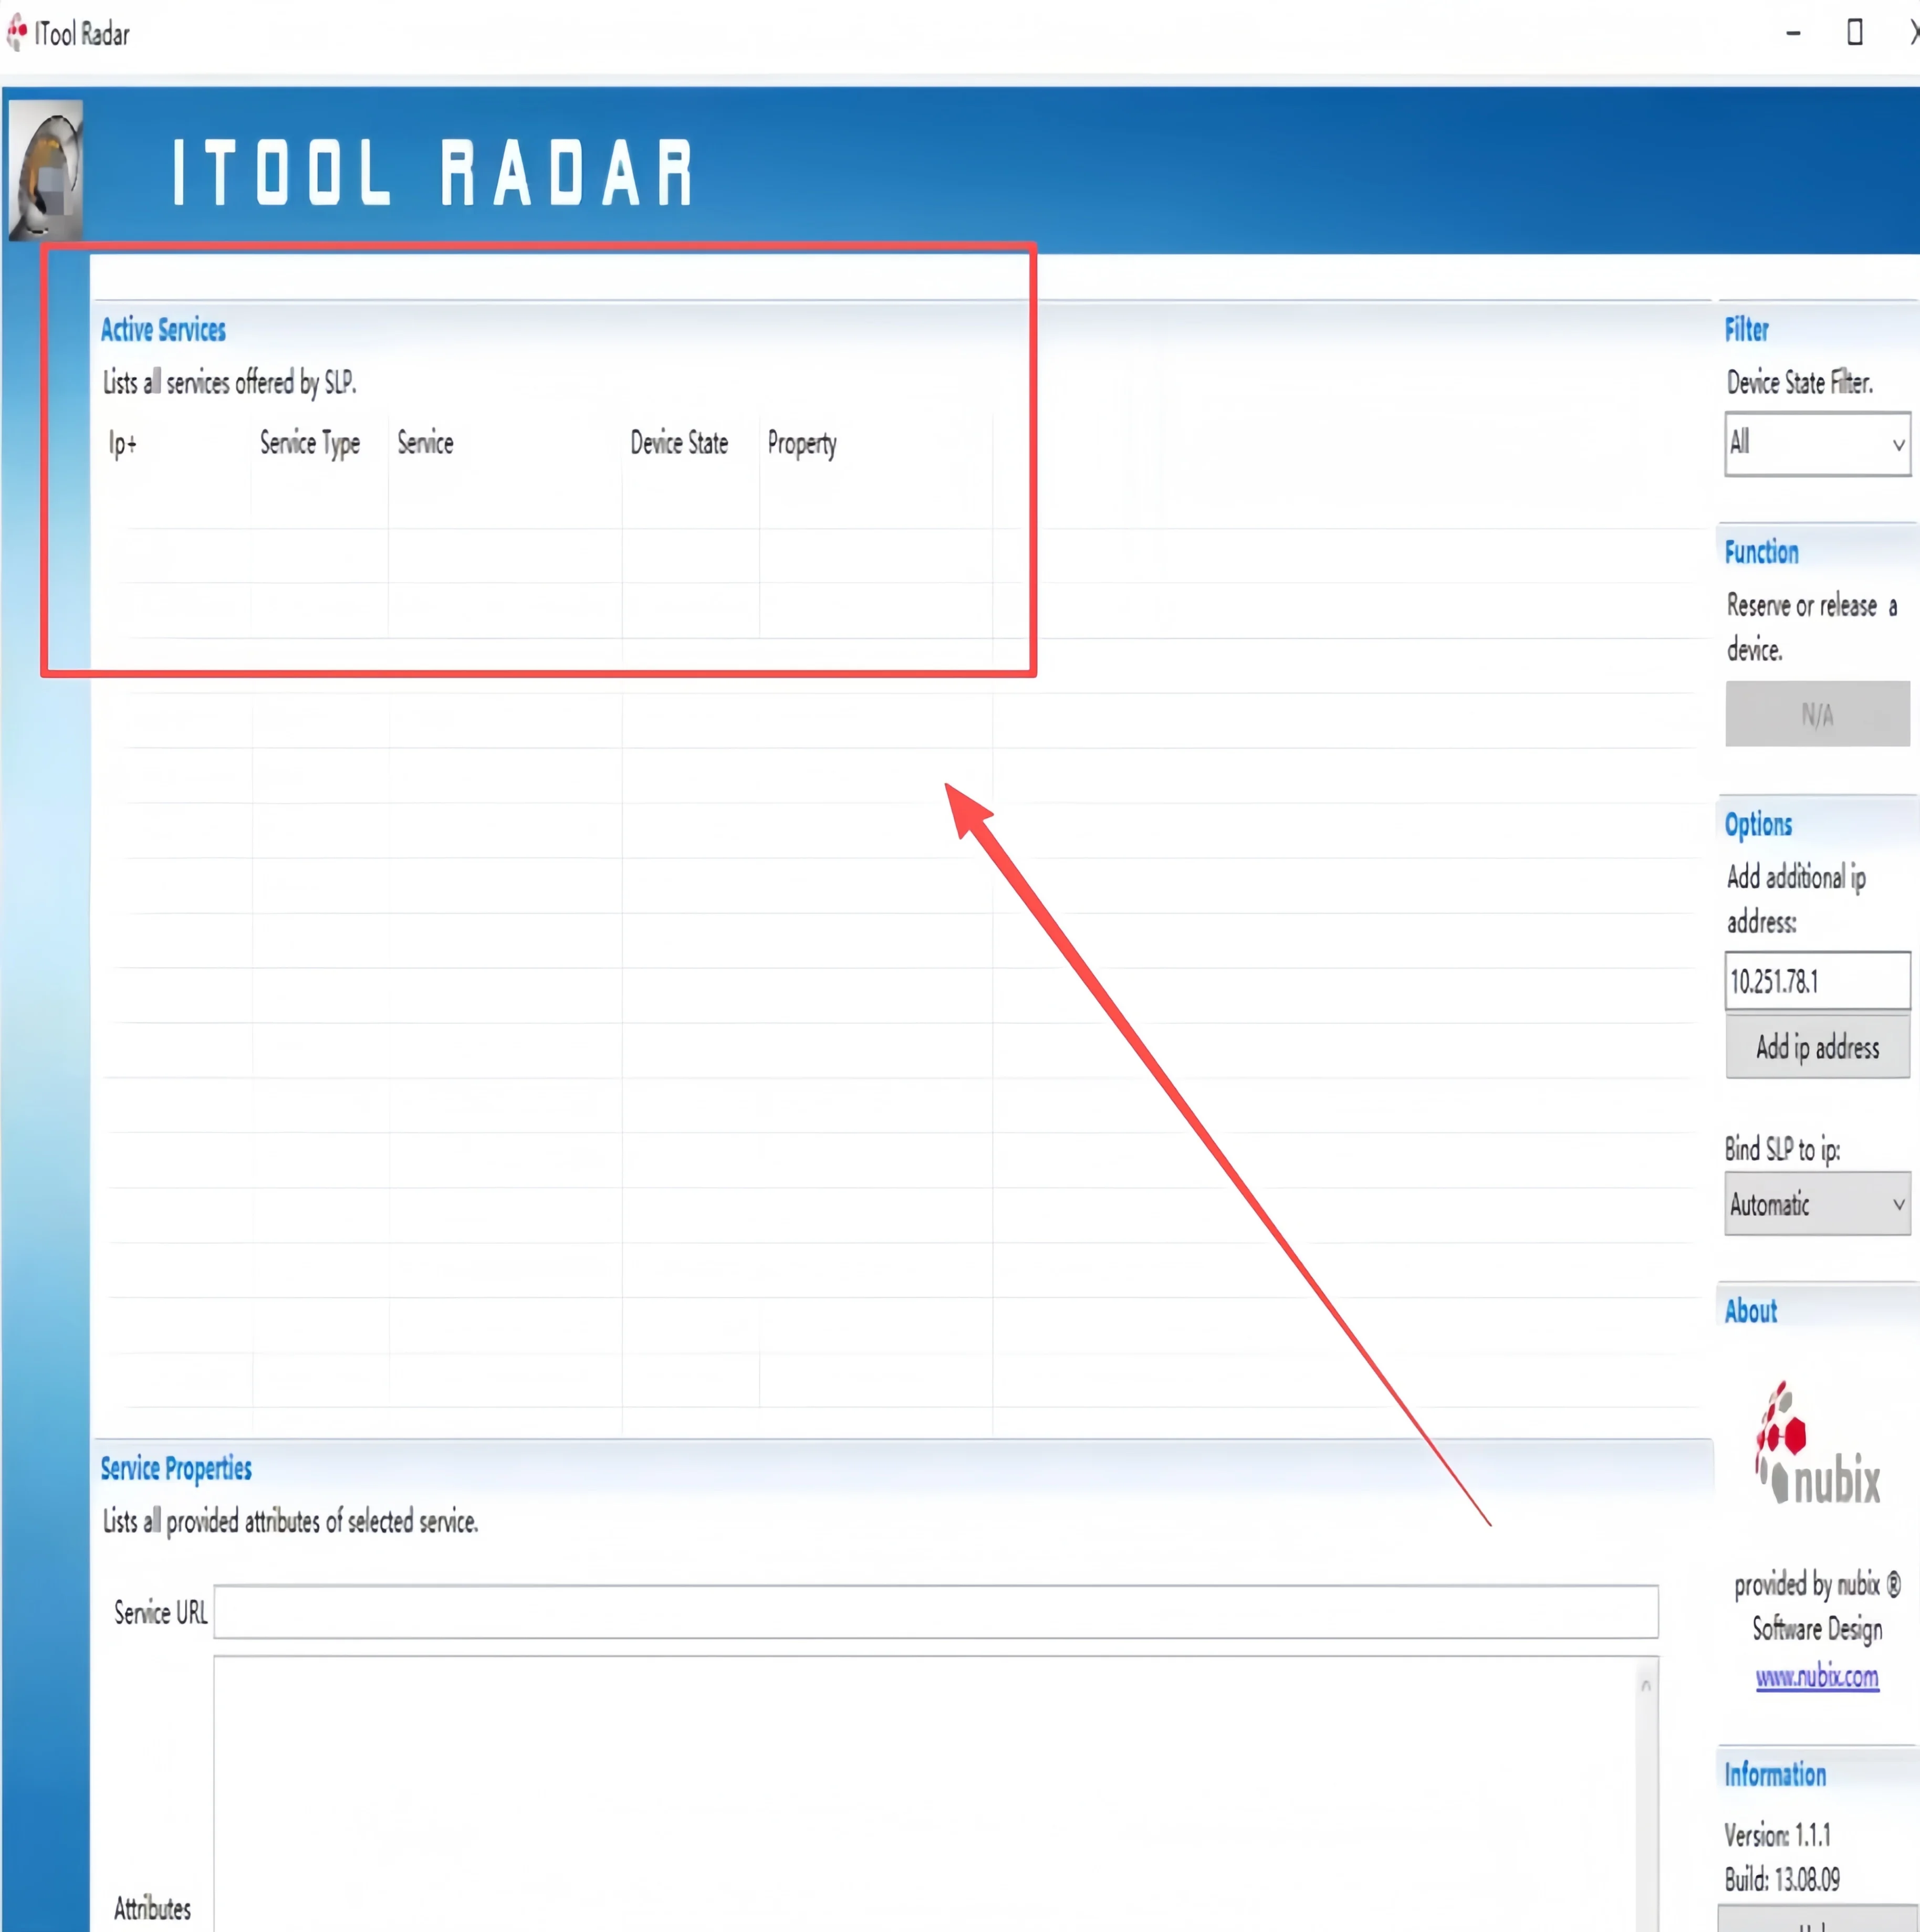This screenshot has width=1920, height=1932.
Task: Click the 'provided by nubix' text
Action: [1817, 1584]
